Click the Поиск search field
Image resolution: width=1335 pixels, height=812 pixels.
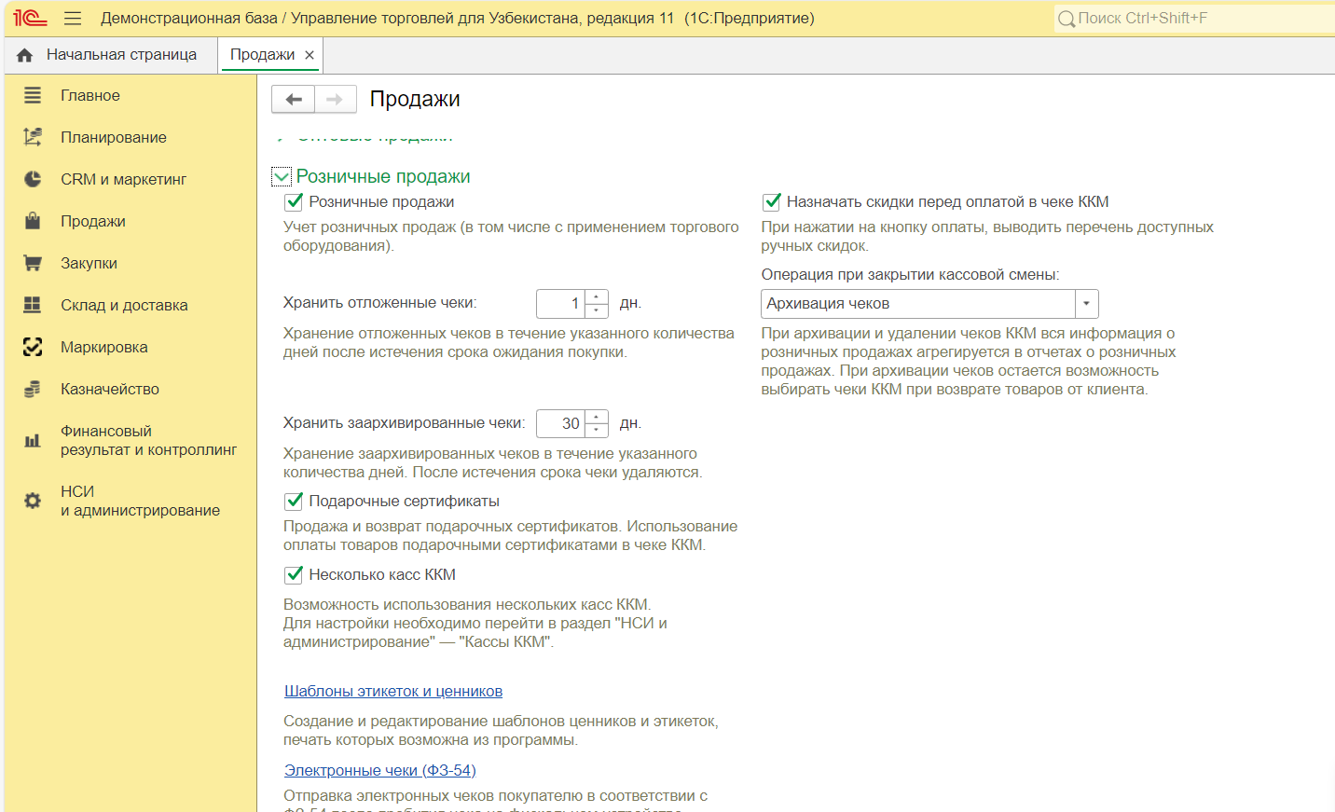point(1193,19)
